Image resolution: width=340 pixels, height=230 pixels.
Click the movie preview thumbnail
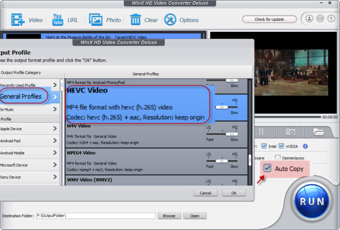tap(291, 73)
